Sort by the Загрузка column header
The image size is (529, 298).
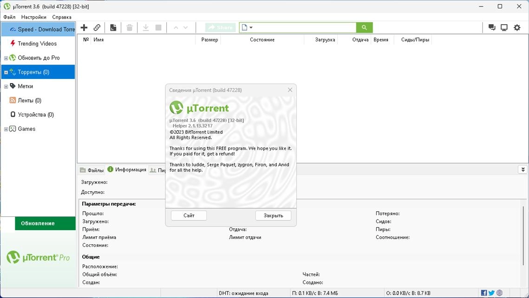pos(325,40)
